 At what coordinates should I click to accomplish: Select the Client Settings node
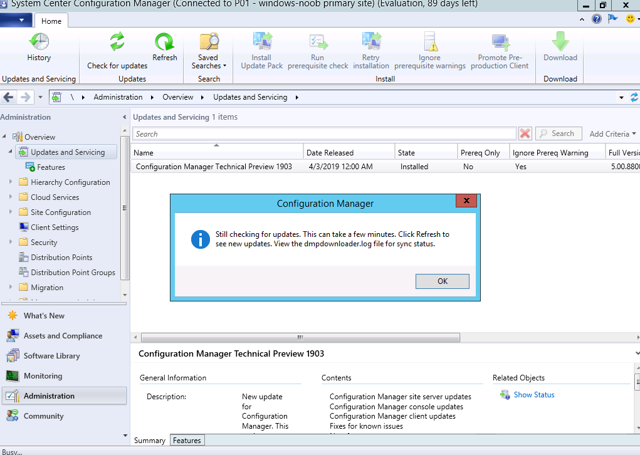(x=55, y=227)
